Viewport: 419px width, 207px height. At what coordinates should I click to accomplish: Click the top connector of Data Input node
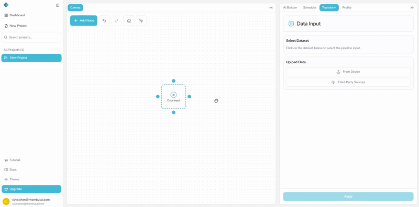173,81
